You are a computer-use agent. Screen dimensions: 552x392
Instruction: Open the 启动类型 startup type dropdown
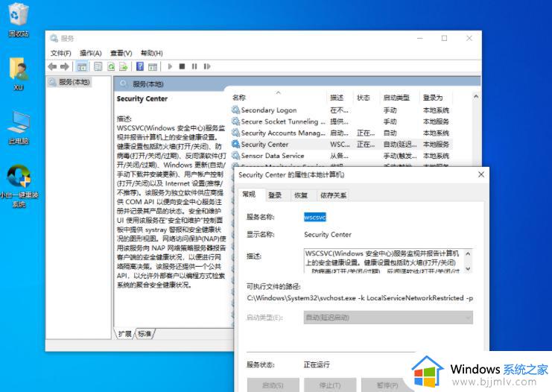[388, 317]
